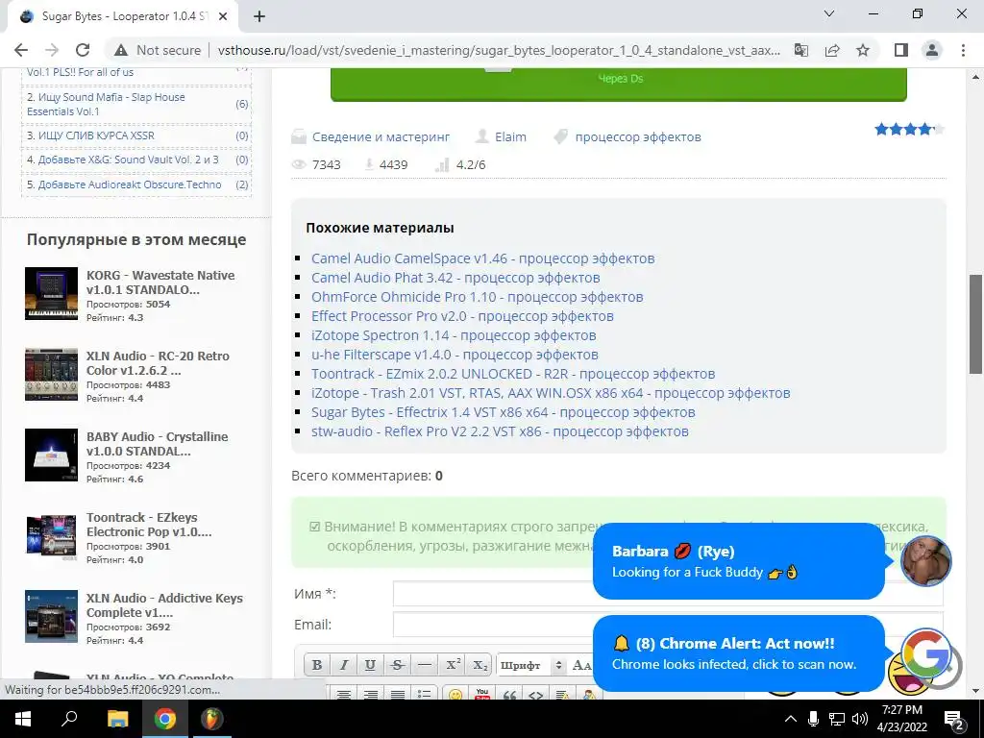The image size is (984, 738).
Task: Open Camel Audio Phat 3.42 link
Action: coord(455,278)
